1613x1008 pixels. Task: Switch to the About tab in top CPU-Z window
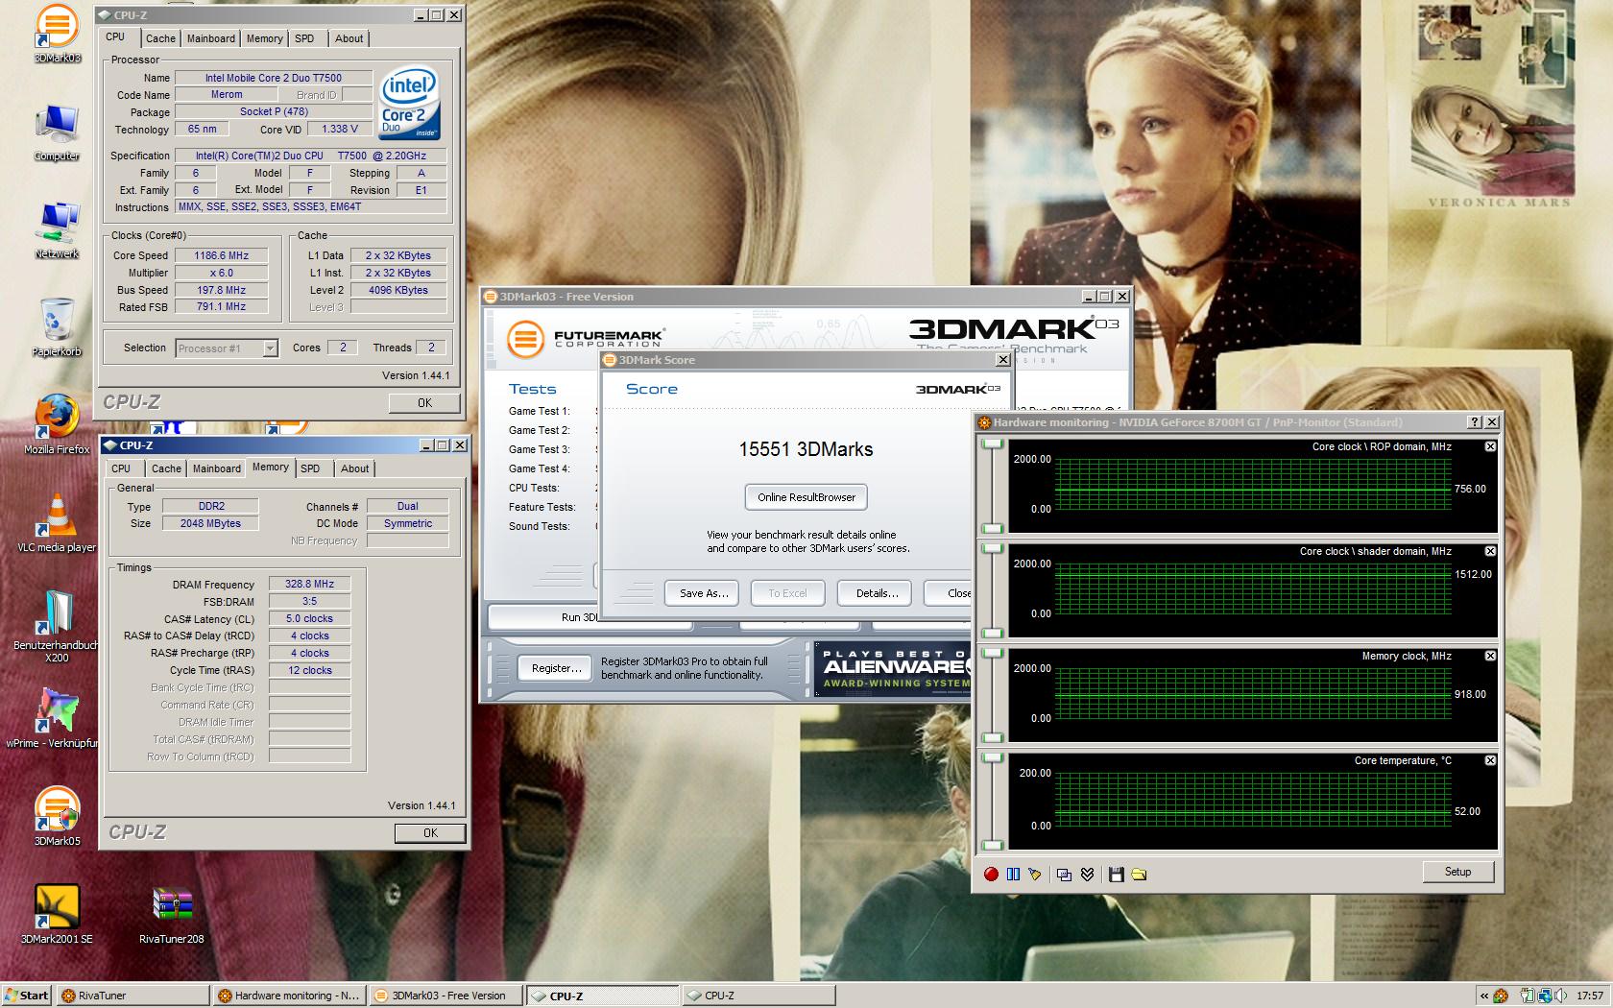[x=349, y=38]
